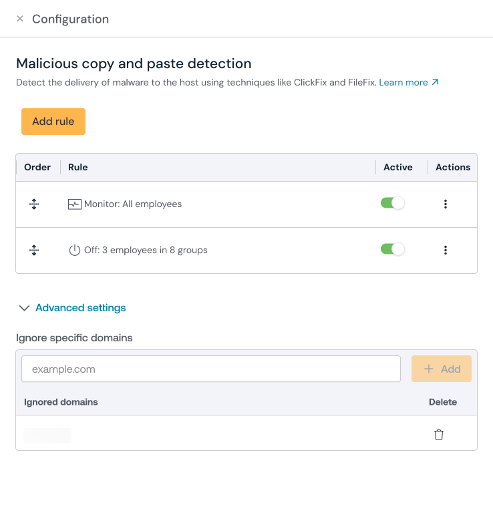
Task: Grab the reorder handle for Monitor rule
Action: point(34,204)
